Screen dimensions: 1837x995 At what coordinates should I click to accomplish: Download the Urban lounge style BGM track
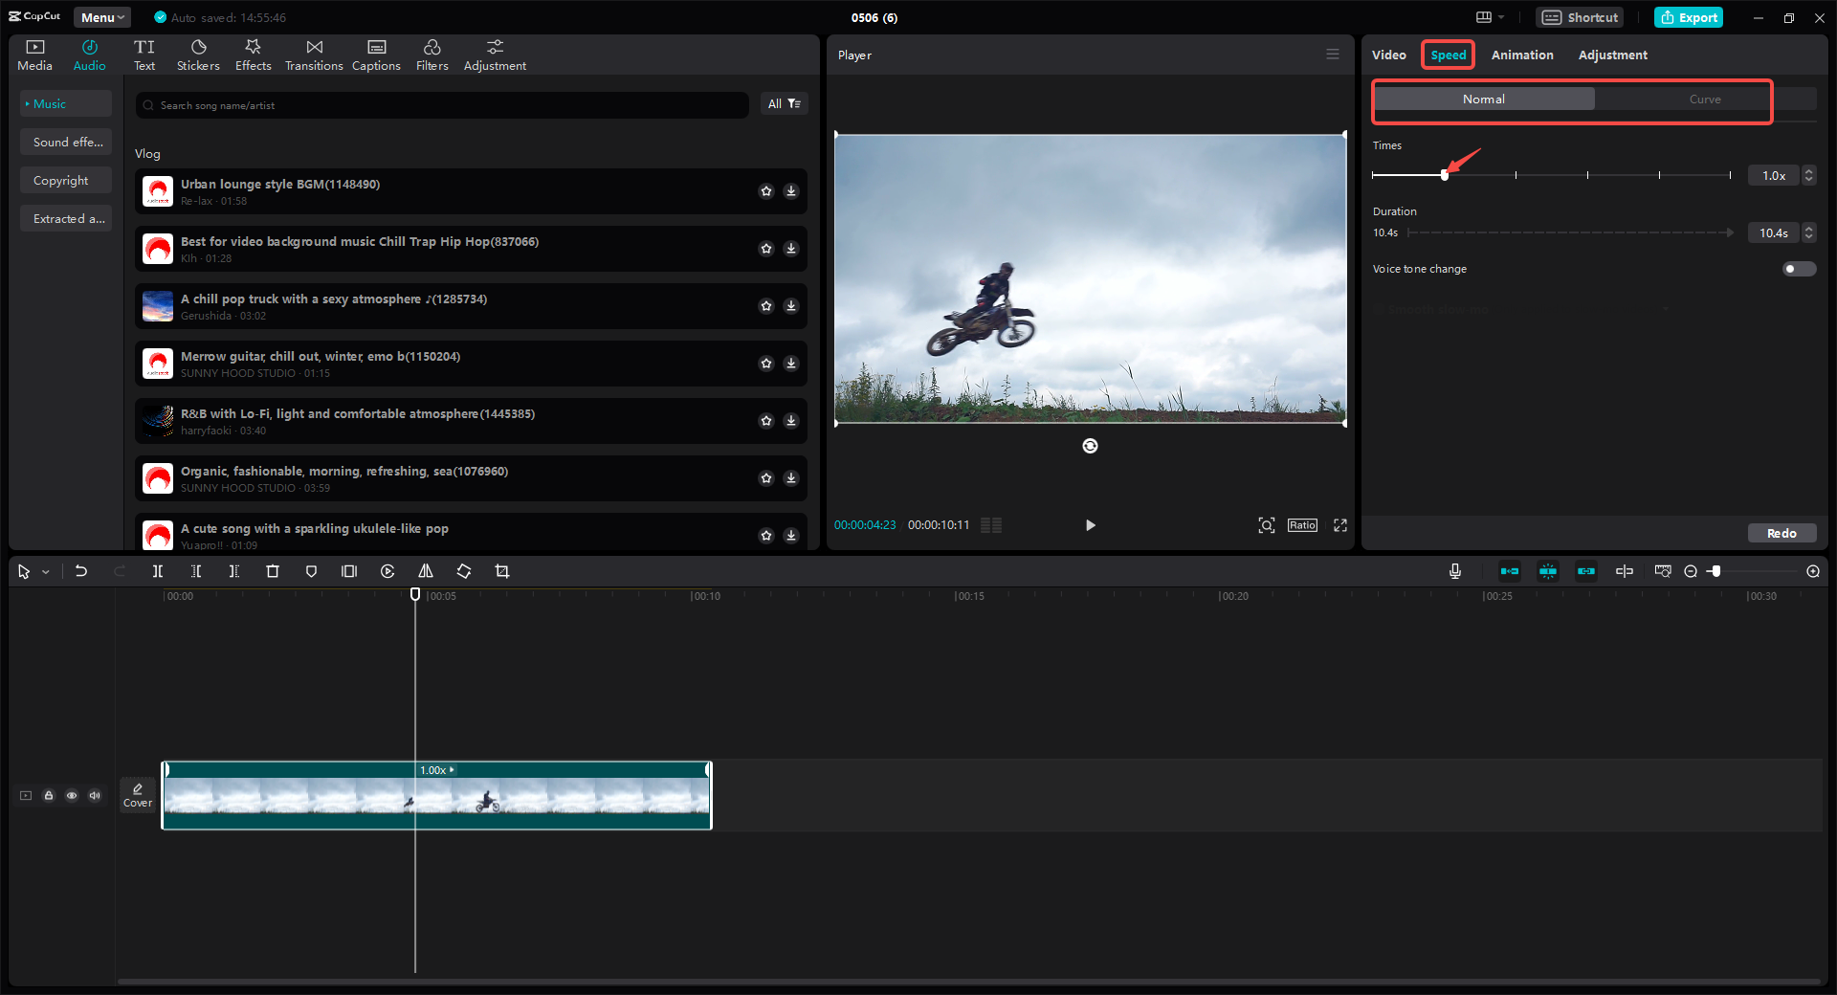791,191
